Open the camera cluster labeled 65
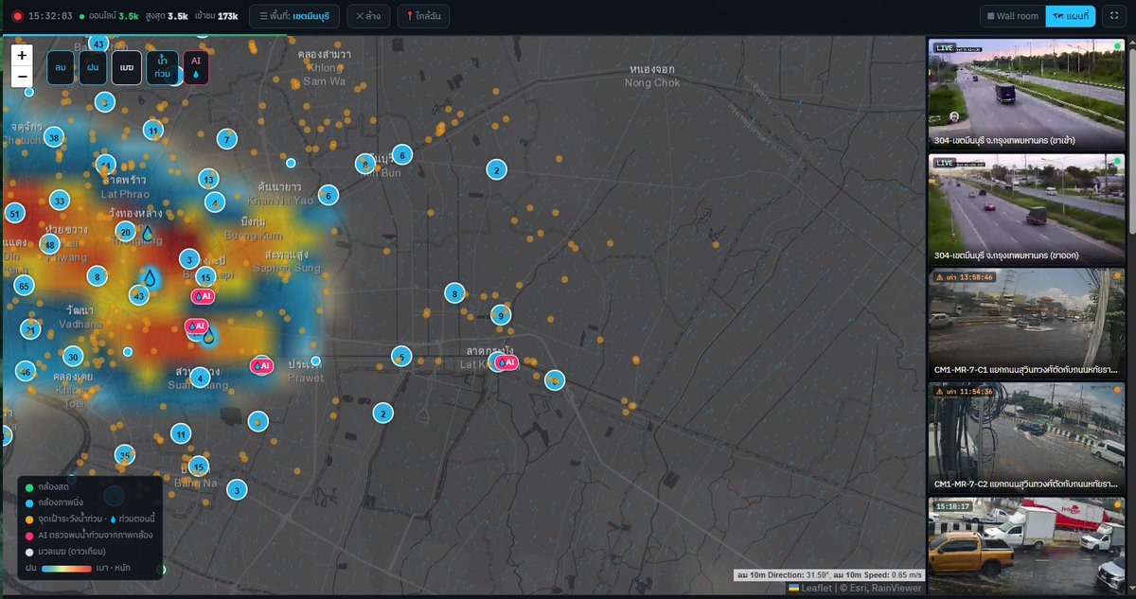 click(x=24, y=286)
